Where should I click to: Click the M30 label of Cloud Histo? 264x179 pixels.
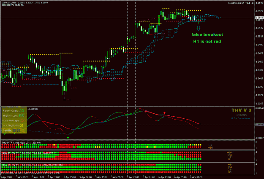click(x=210, y=147)
